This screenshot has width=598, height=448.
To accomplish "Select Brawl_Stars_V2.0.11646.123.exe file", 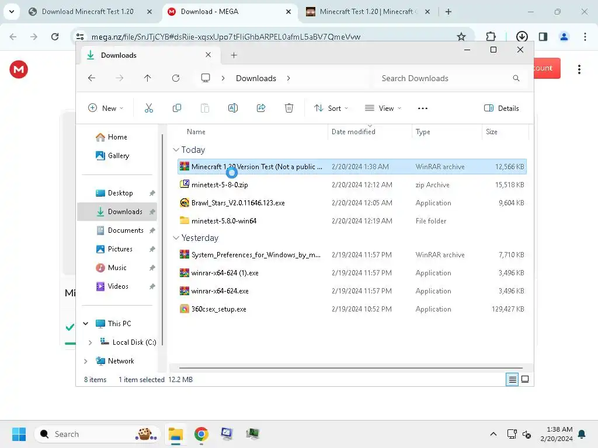I will [352, 203].
